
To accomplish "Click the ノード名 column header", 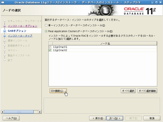I will point(105,43).
